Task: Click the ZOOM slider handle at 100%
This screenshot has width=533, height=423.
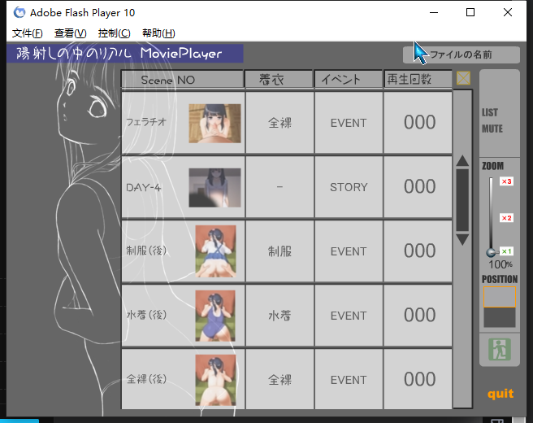Action: (491, 252)
